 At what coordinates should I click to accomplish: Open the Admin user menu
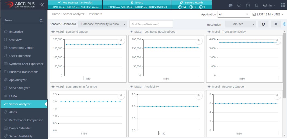(x=269, y=5)
